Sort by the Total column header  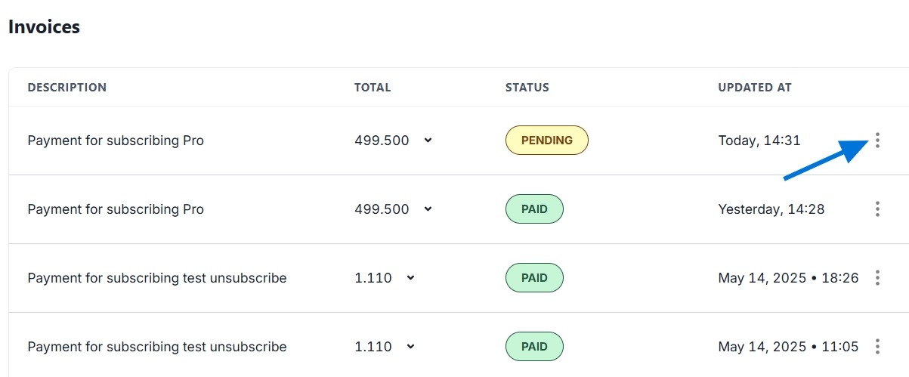[373, 88]
